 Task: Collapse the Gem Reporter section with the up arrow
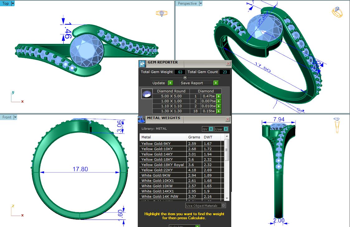[185, 77]
